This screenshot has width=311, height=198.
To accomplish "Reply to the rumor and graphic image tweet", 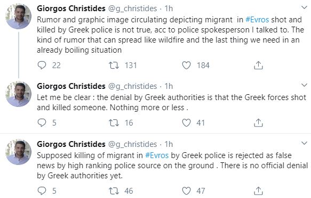I will coord(42,65).
